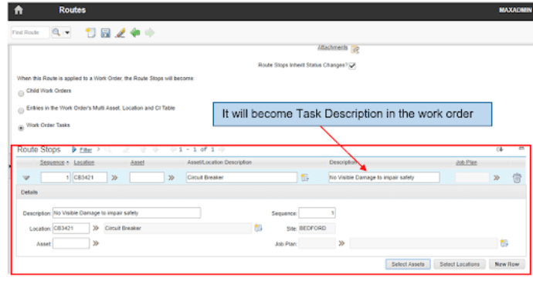Click the Site field showing BEDFORD

(317, 228)
